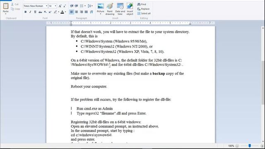The height and width of the screenshot is (149, 265).
Task: Shrink the font size with the small A icon
Action: pyautogui.click(x=65, y=6)
